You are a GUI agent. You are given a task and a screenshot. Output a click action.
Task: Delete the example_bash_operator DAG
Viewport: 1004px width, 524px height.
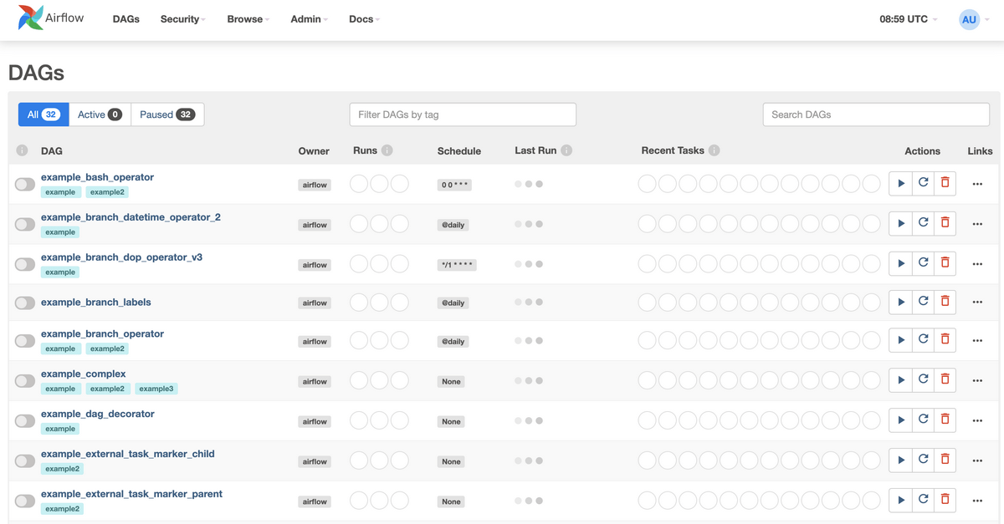[945, 183]
